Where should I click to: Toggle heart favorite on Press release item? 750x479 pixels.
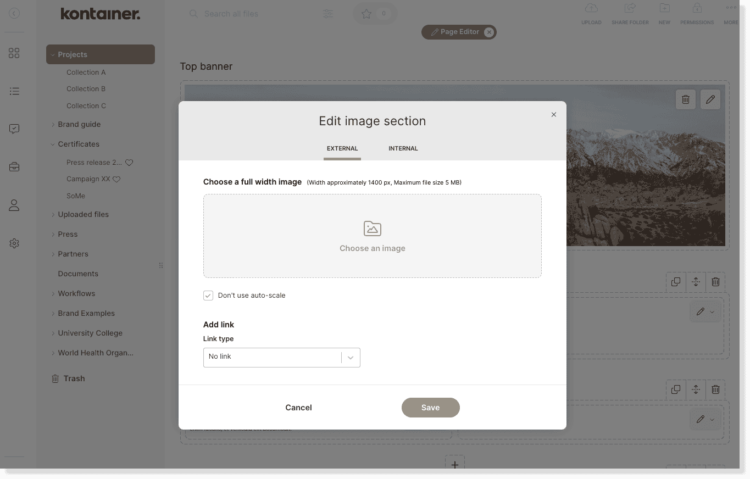coord(129,163)
